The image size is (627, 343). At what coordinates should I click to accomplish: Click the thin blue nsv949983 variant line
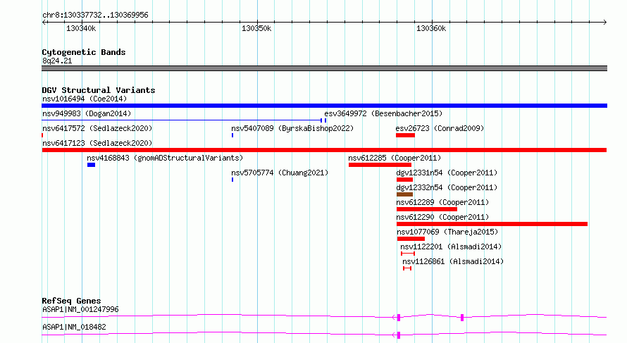click(x=182, y=120)
